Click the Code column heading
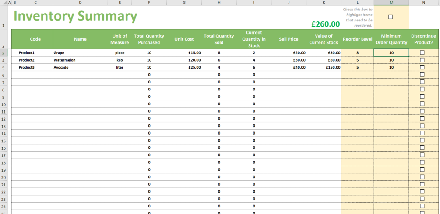 tap(35, 39)
